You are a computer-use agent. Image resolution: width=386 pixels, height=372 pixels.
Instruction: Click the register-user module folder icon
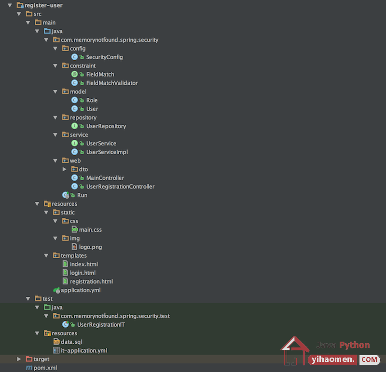coord(20,5)
